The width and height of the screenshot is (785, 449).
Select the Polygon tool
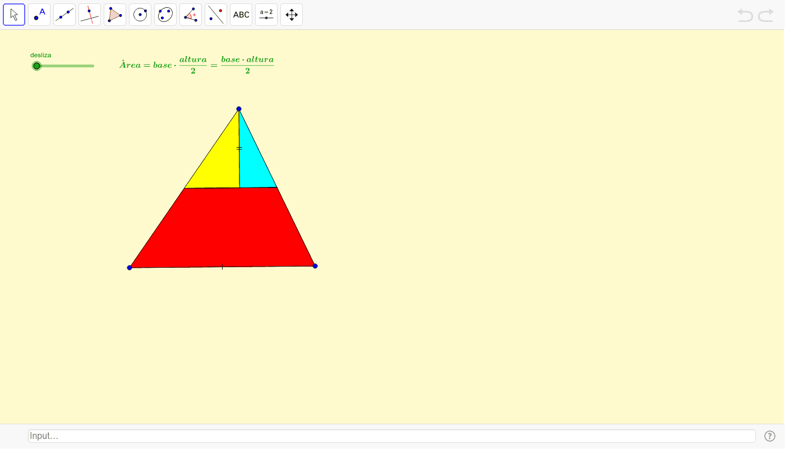(x=115, y=15)
